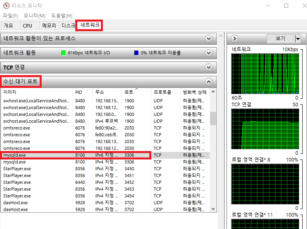Click the 로컬 영역 연결* 8 graph
The width and height of the screenshot is (307, 229).
point(265,184)
